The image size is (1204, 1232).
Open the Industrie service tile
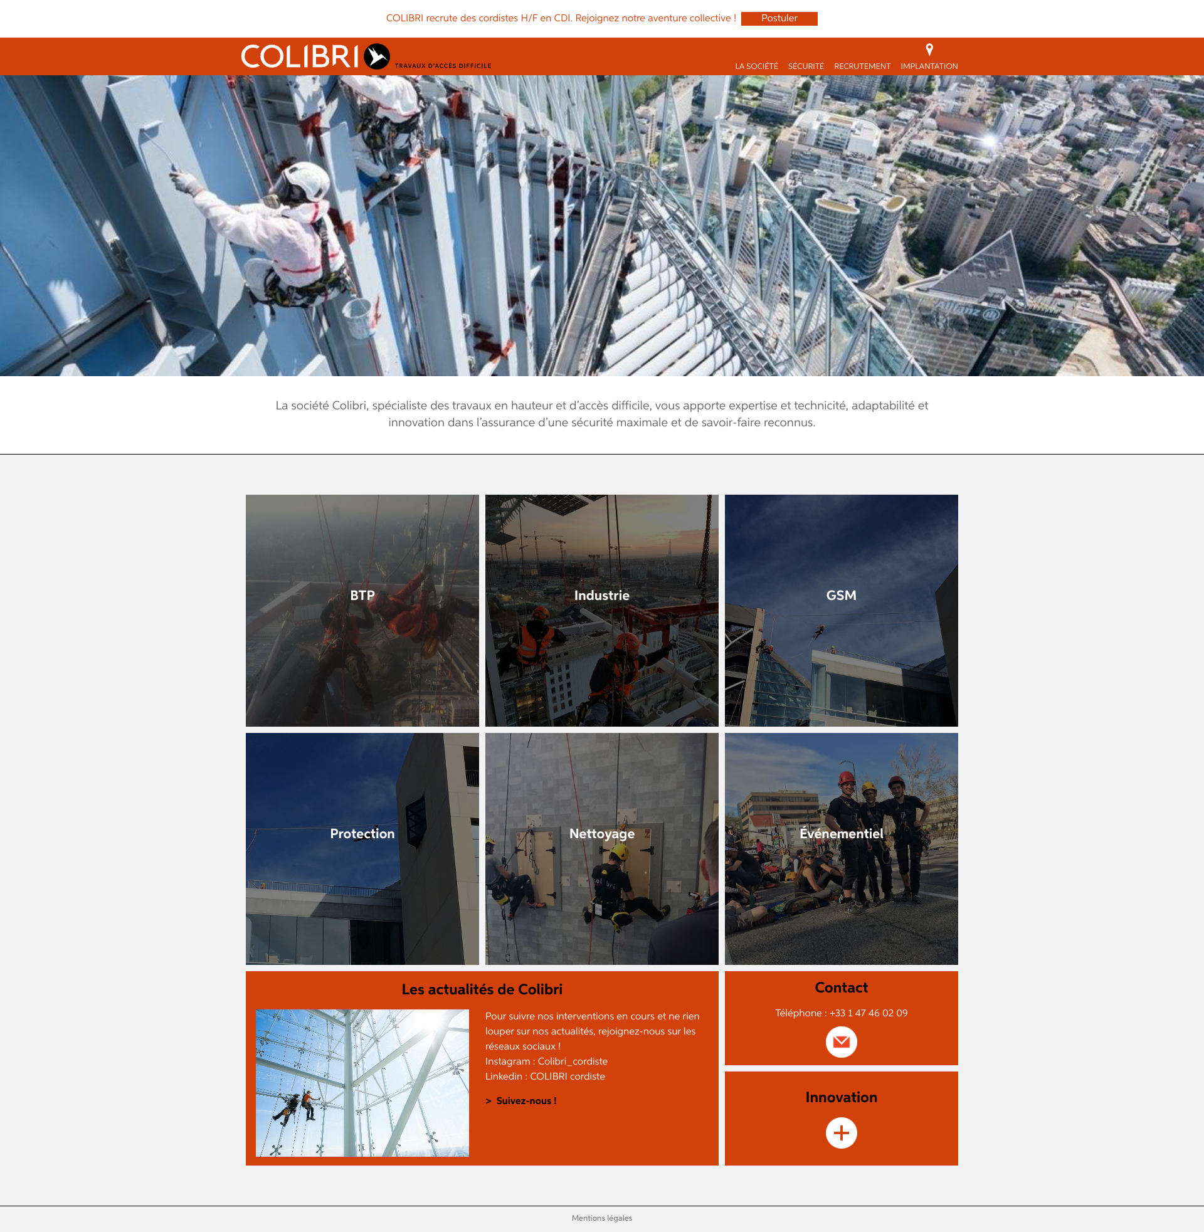coord(601,610)
